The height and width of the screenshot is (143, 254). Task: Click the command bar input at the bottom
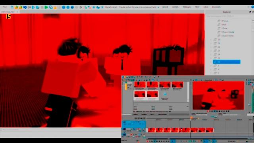(x=61, y=130)
